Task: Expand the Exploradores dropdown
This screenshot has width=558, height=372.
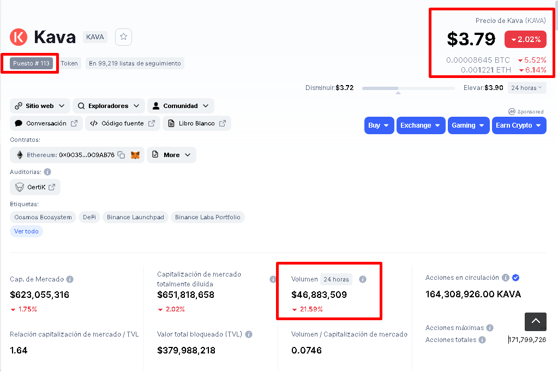Action: (109, 106)
